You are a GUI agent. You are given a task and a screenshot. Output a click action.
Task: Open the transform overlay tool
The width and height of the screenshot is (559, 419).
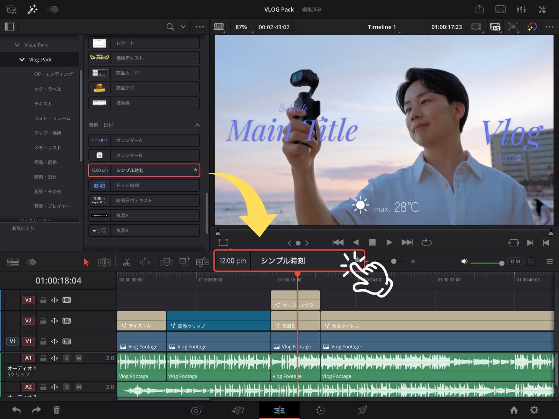click(223, 243)
